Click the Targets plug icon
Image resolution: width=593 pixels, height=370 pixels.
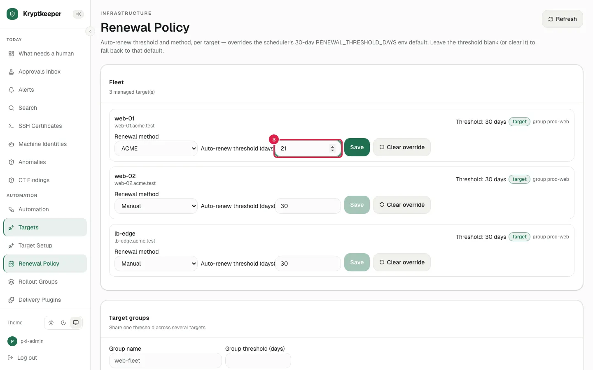(x=11, y=227)
